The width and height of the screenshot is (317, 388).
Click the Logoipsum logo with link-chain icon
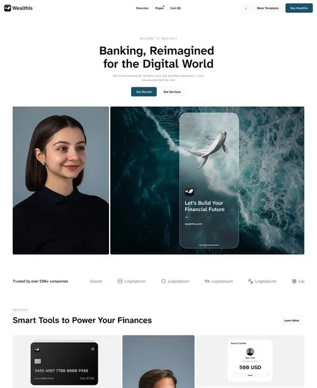pos(219,281)
